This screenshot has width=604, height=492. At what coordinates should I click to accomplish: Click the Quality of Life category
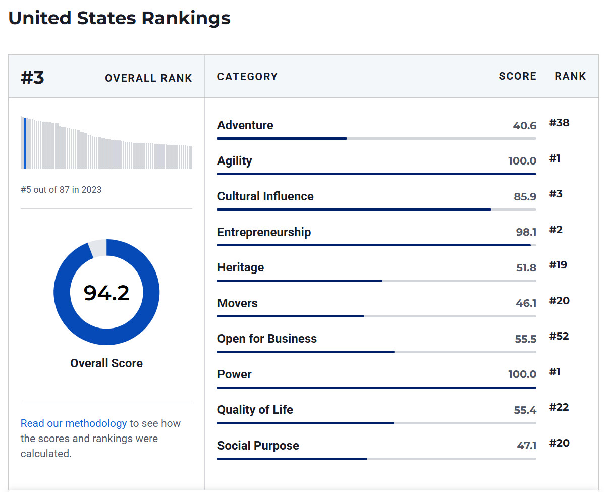(255, 410)
